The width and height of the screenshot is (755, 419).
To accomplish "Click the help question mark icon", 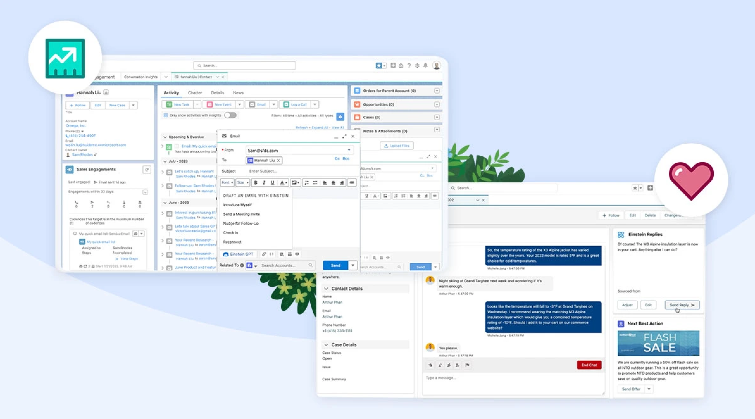I will [409, 66].
